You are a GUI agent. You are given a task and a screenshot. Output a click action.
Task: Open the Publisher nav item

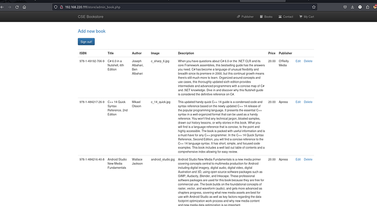coord(245,17)
